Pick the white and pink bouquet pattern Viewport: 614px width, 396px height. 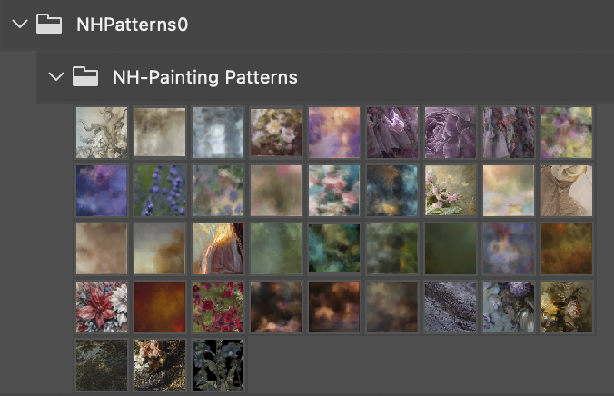276,133
